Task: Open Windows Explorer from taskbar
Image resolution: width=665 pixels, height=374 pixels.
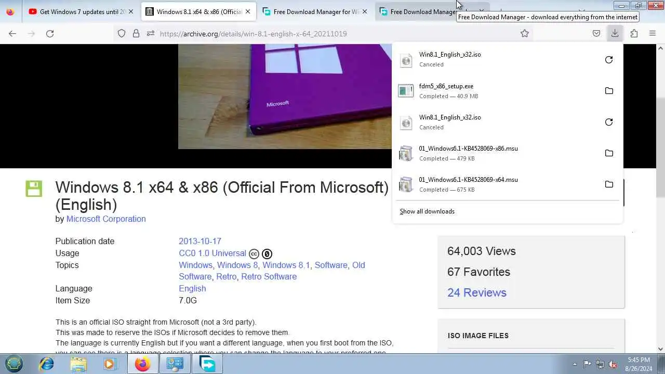Action: pos(78,364)
